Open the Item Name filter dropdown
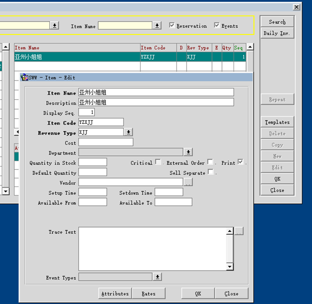The image size is (312, 304). [157, 25]
